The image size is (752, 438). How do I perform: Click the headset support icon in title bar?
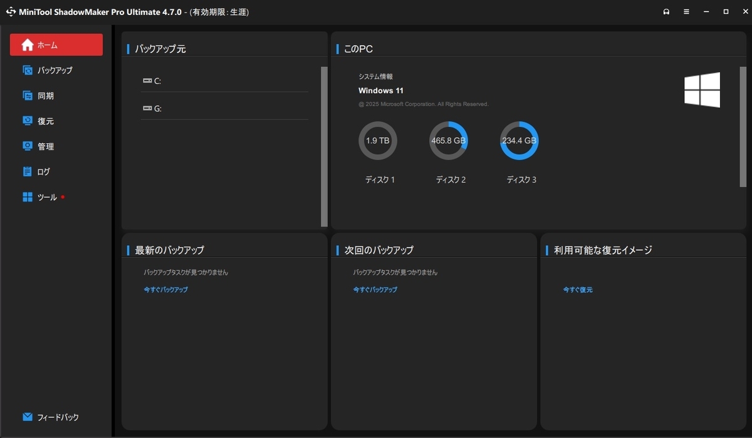(666, 12)
